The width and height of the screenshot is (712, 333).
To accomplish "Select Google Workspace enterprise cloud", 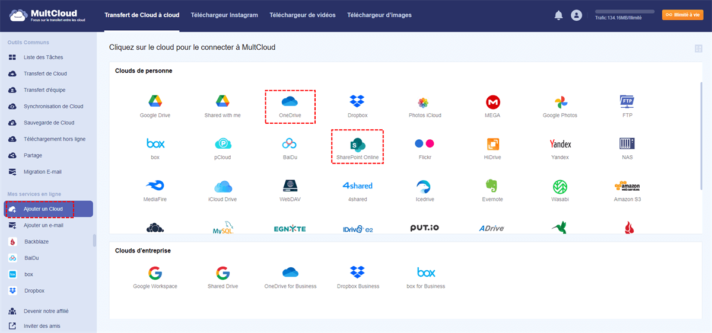I will 155,273.
